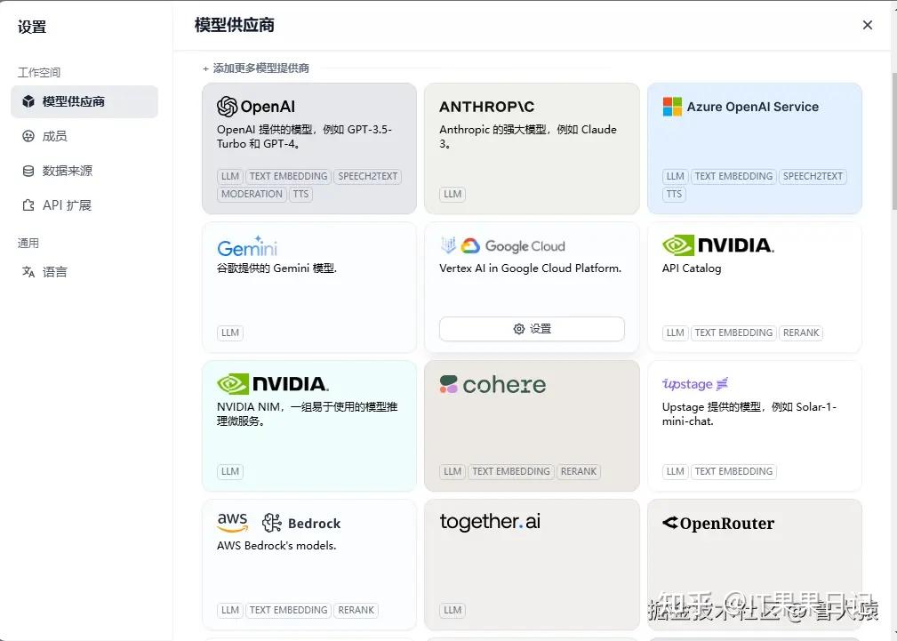Click the together.ai logo
The image size is (897, 641).
click(490, 521)
